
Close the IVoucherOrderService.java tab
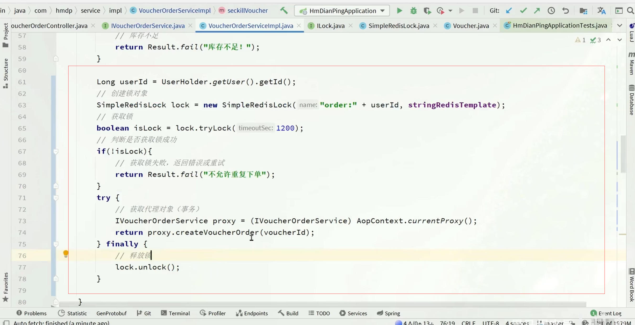[x=190, y=26]
